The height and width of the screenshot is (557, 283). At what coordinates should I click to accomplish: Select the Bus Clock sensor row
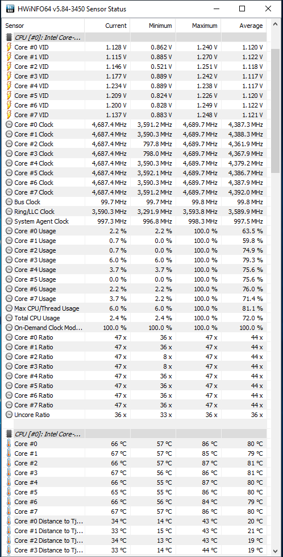tap(135, 202)
